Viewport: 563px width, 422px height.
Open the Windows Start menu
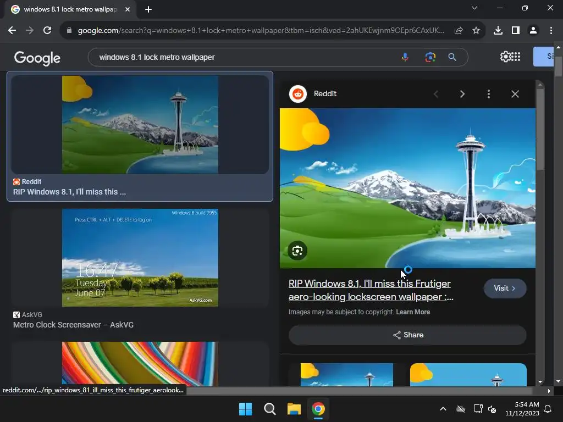coord(246,409)
